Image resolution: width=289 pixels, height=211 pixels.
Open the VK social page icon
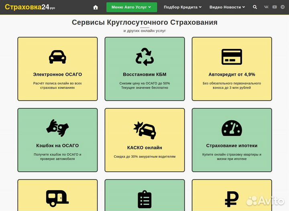tap(266, 7)
